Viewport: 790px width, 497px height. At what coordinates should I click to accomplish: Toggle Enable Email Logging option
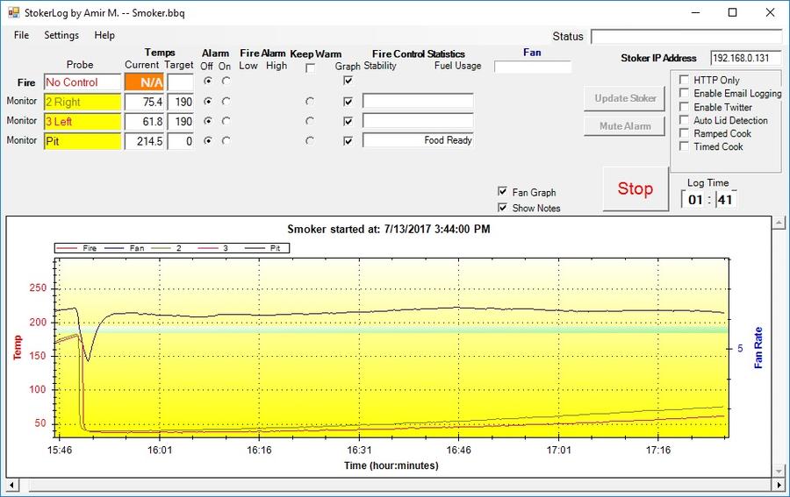(x=684, y=94)
